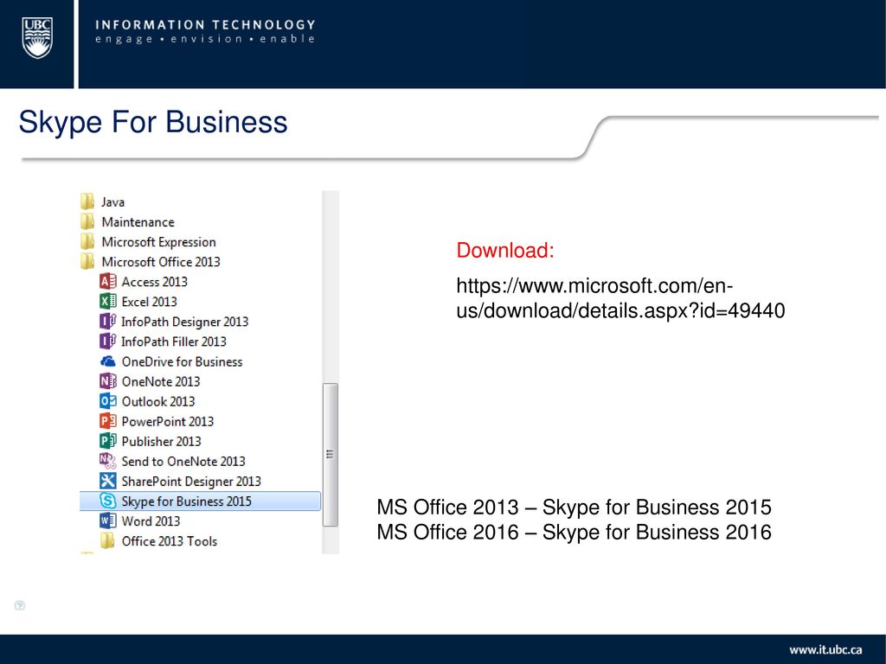Click the OneDrive for Business cloud icon
The image size is (886, 664).
tap(108, 361)
